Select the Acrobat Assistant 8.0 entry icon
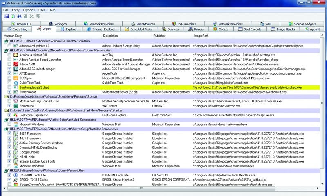This screenshot has width=327, height=196. (16, 55)
